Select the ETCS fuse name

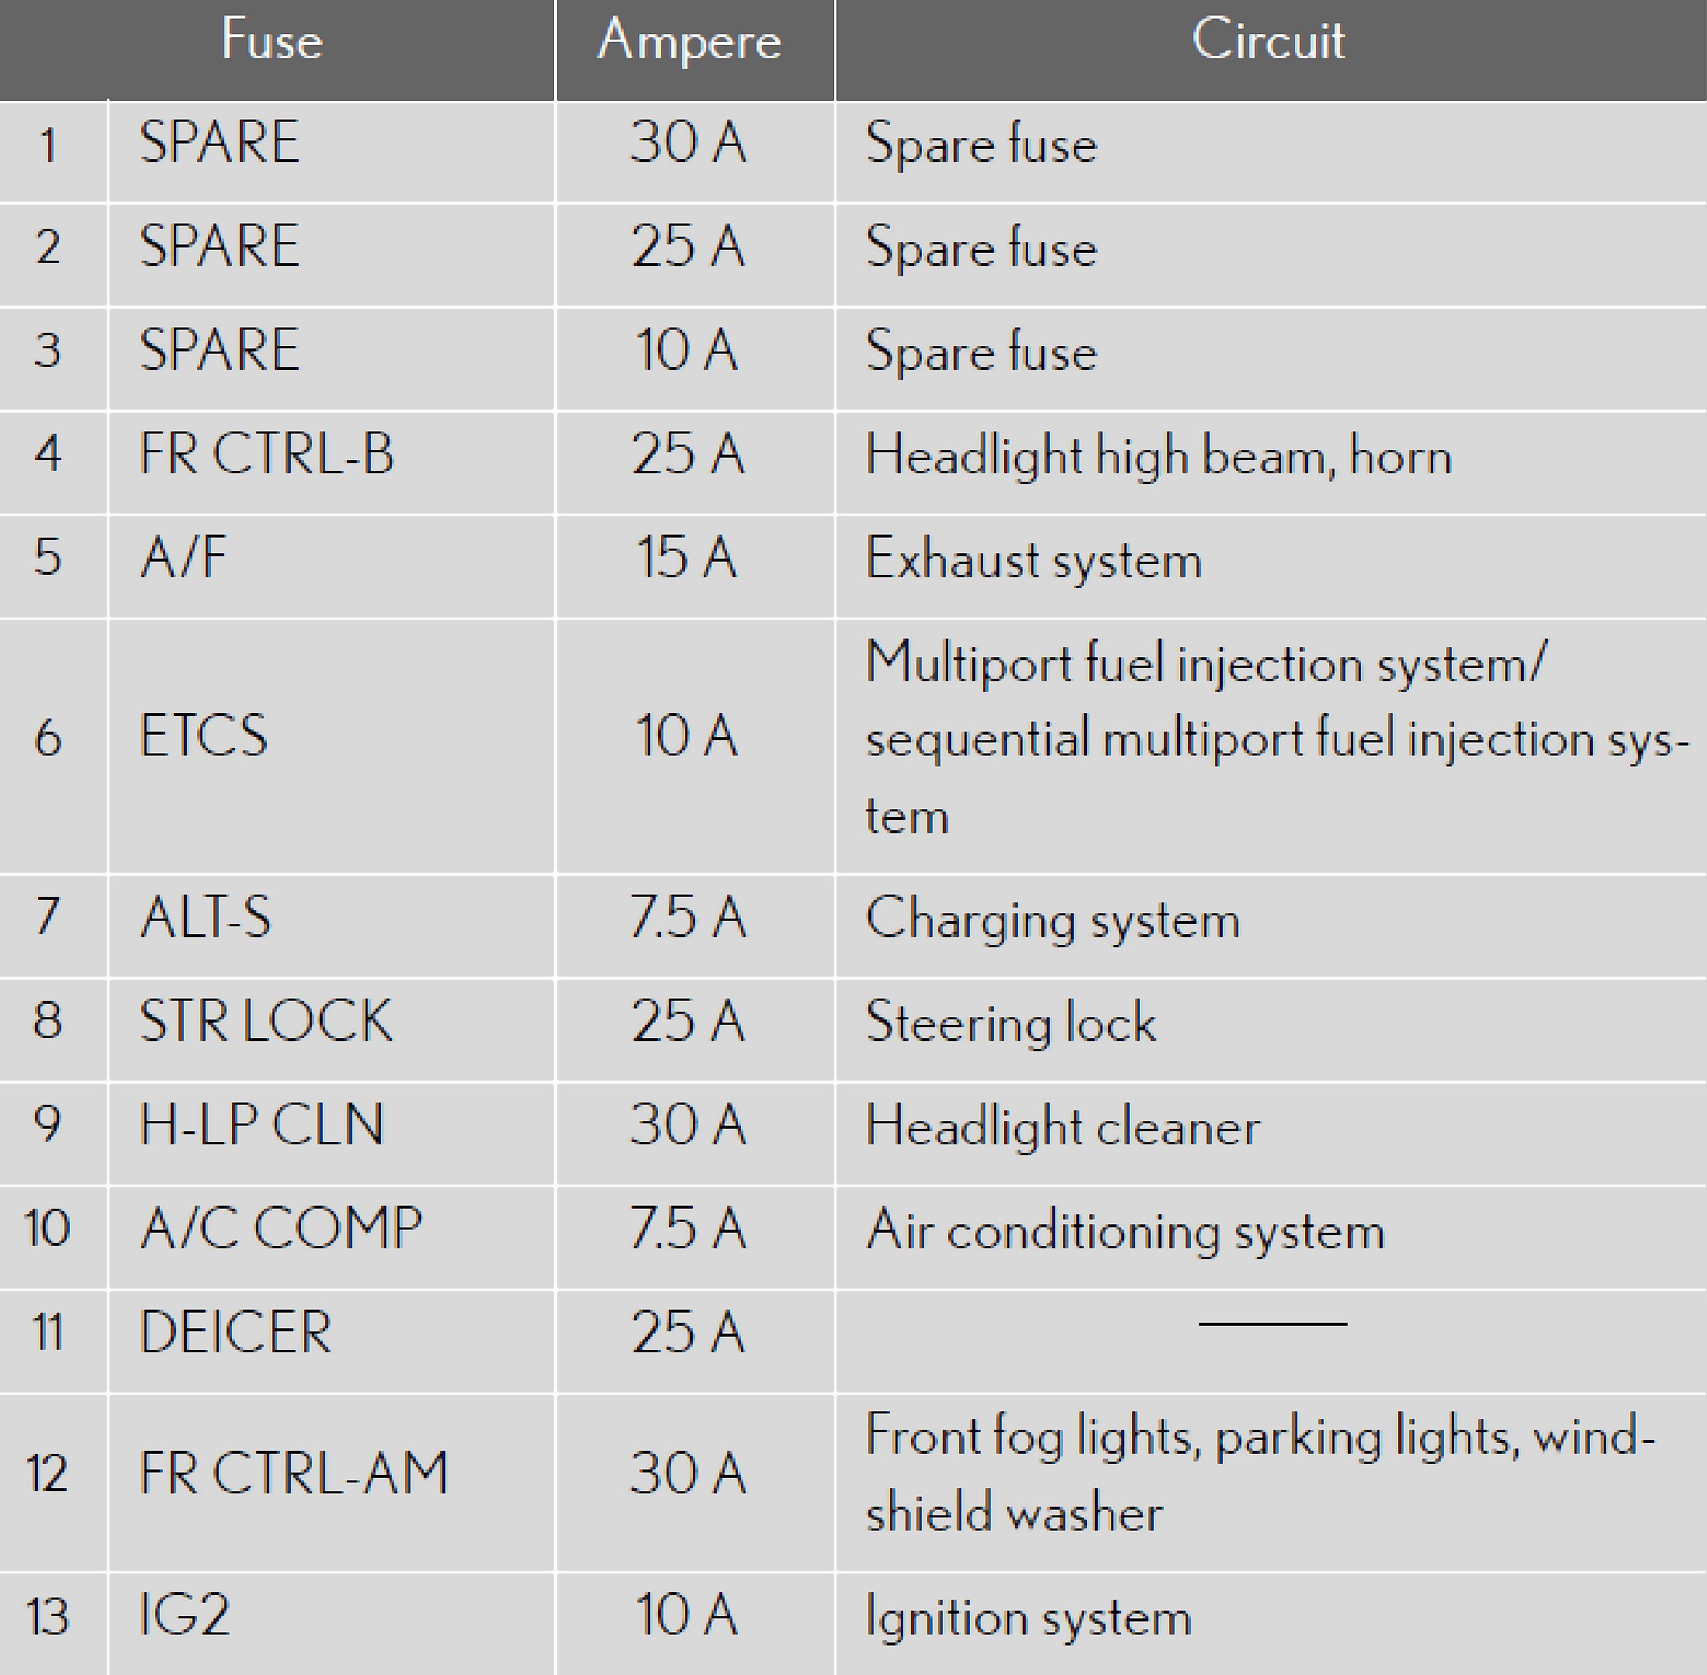tap(203, 736)
